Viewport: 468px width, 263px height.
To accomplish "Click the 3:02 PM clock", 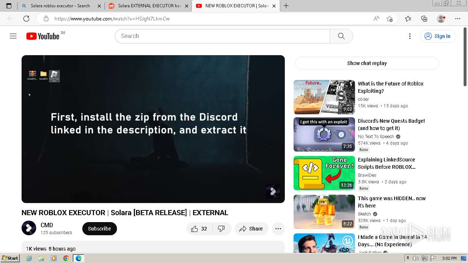I will (x=449, y=258).
